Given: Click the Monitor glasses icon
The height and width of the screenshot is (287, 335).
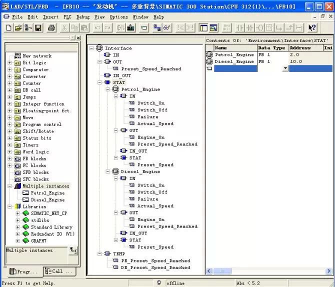Looking at the screenshot, I should point(167,28).
